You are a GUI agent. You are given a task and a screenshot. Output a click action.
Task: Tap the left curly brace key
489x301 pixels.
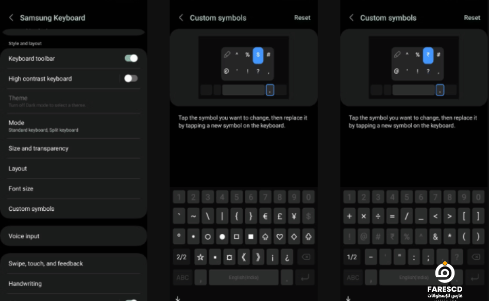[237, 216]
